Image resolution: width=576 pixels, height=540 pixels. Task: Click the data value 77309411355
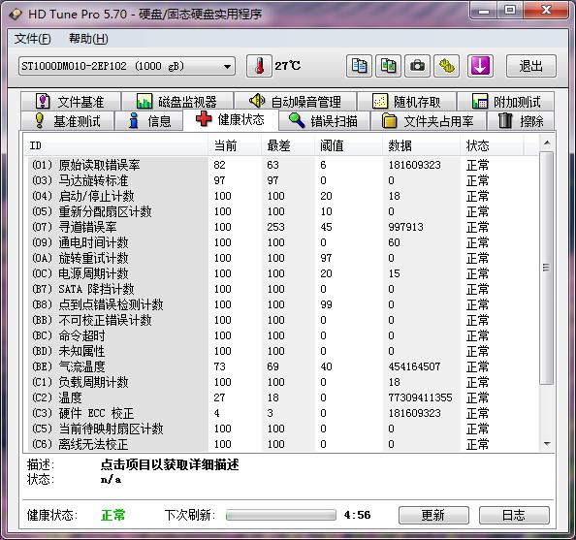(420, 397)
